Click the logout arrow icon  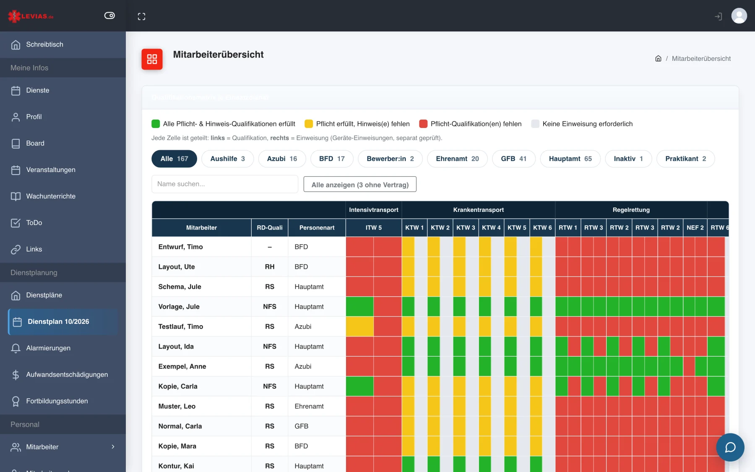coord(718,16)
